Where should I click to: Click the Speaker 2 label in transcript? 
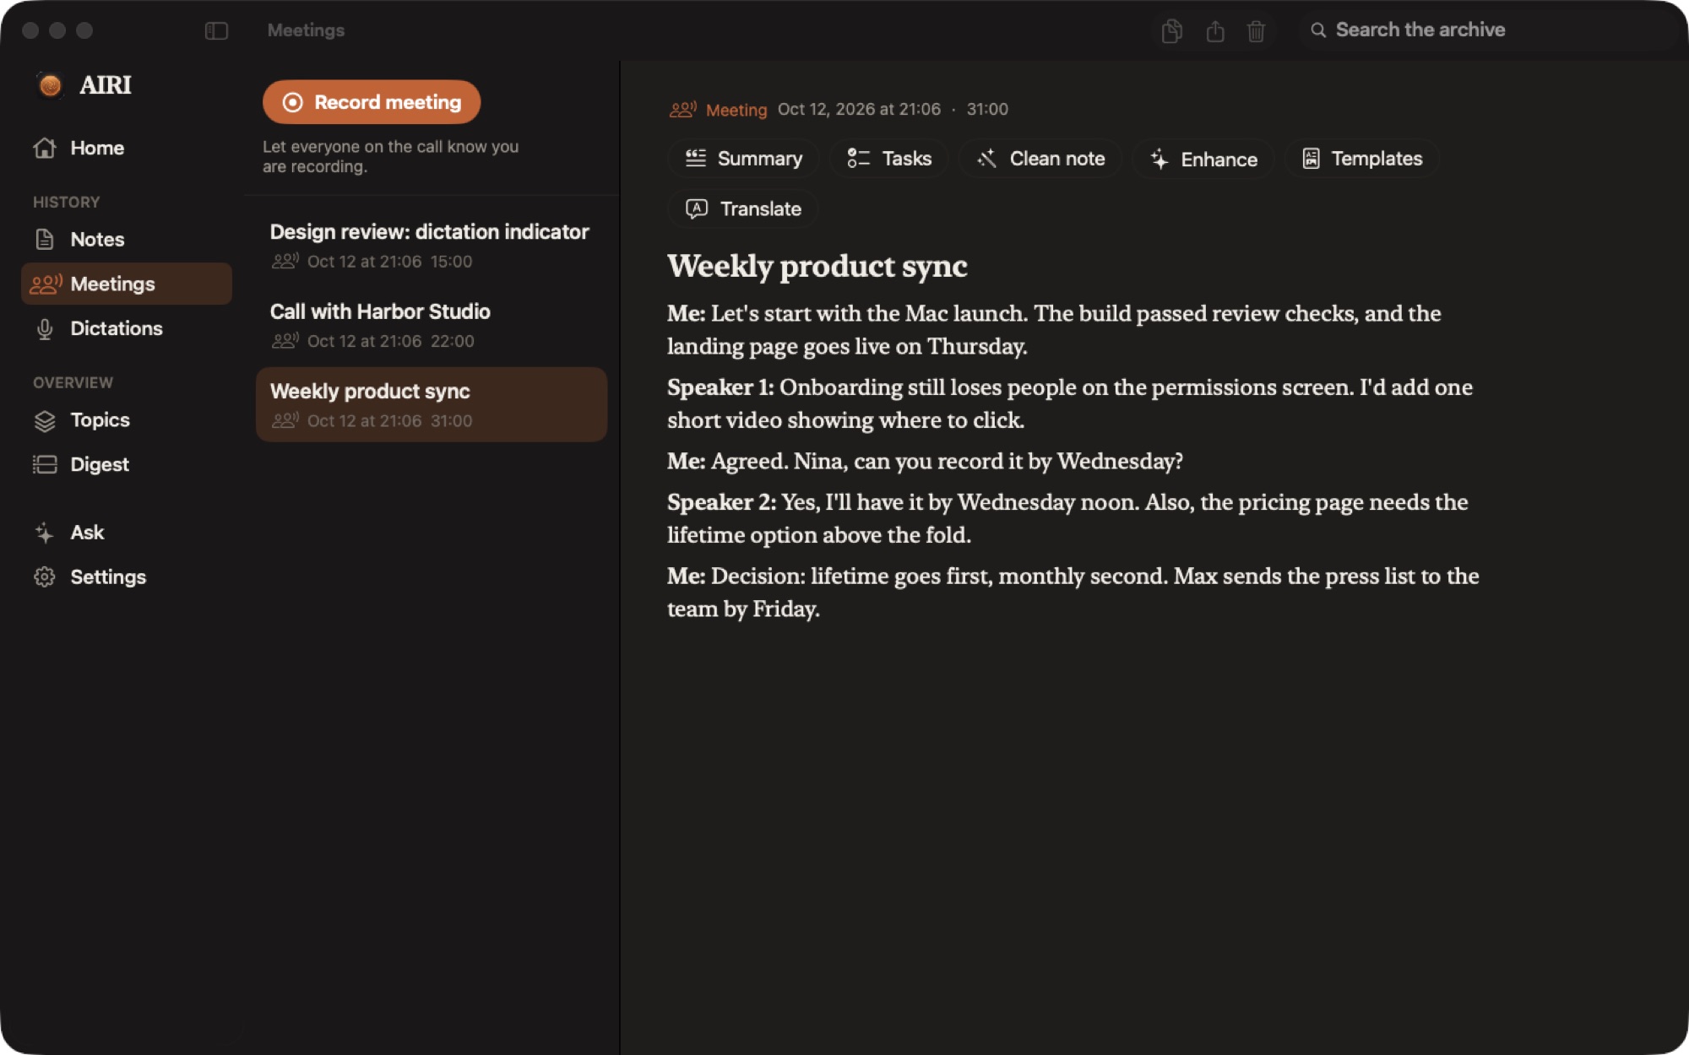tap(721, 502)
